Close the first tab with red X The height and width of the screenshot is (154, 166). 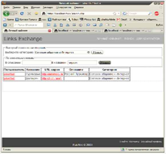(x=49, y=31)
